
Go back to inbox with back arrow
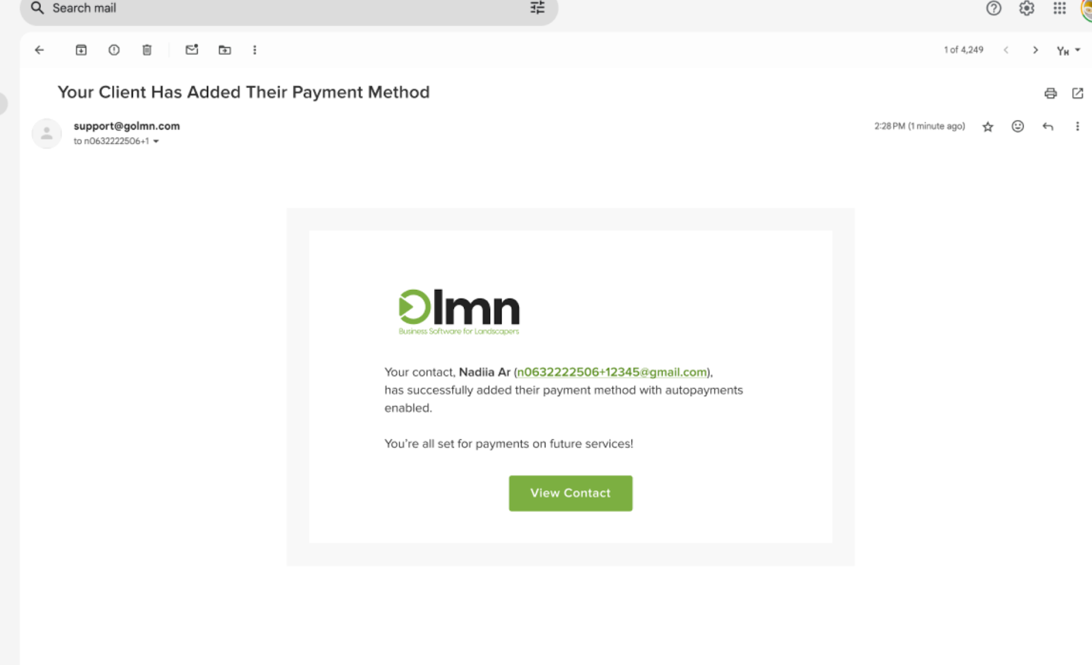(x=40, y=50)
